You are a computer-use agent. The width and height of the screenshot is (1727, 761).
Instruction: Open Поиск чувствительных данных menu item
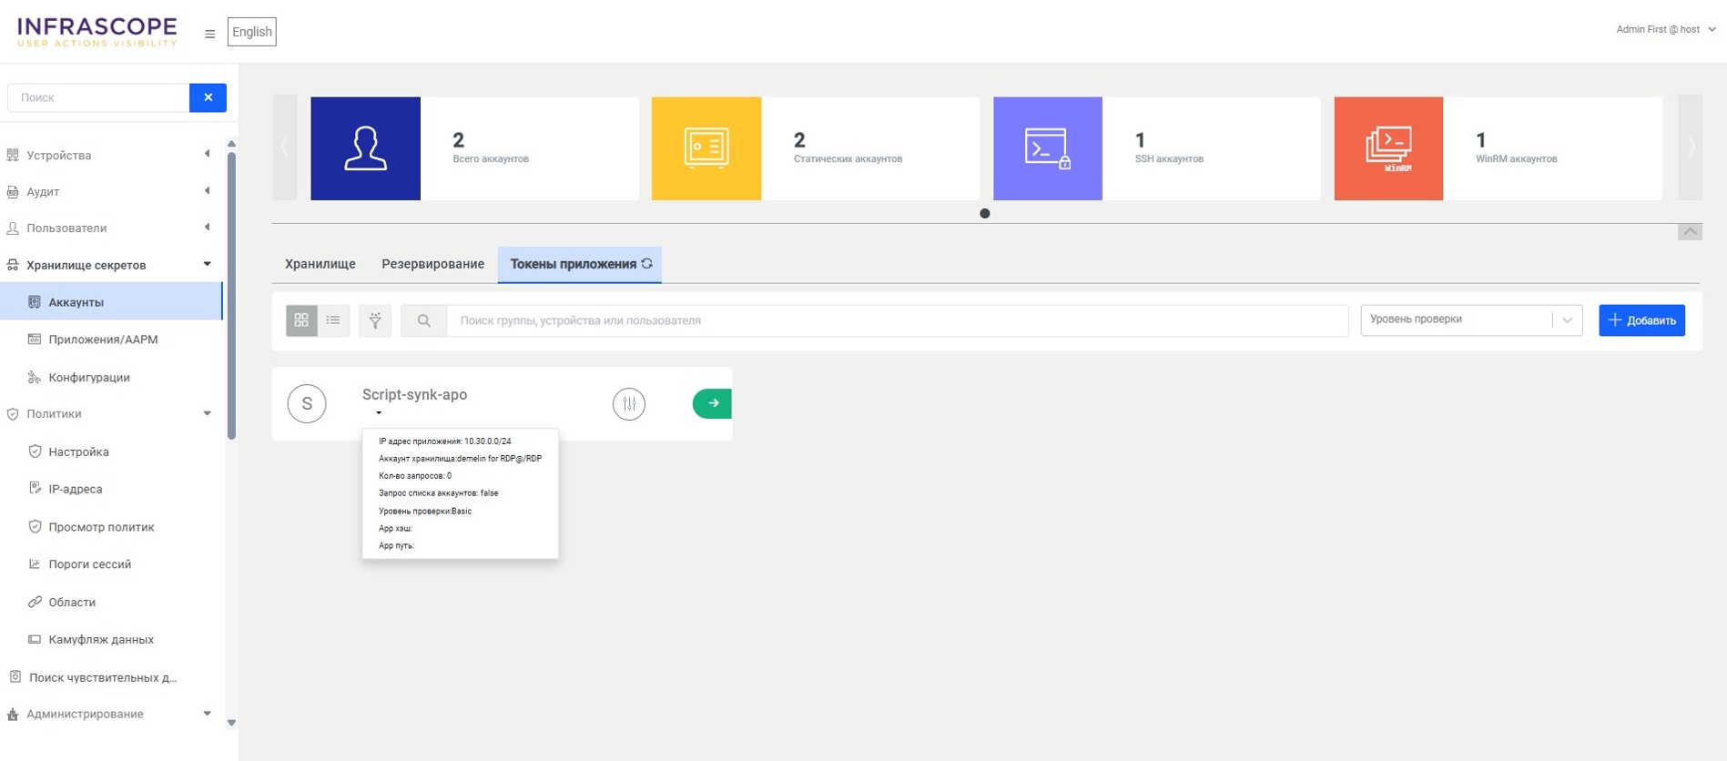(111, 677)
